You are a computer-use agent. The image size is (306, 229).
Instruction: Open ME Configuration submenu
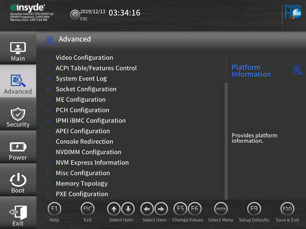(81, 100)
